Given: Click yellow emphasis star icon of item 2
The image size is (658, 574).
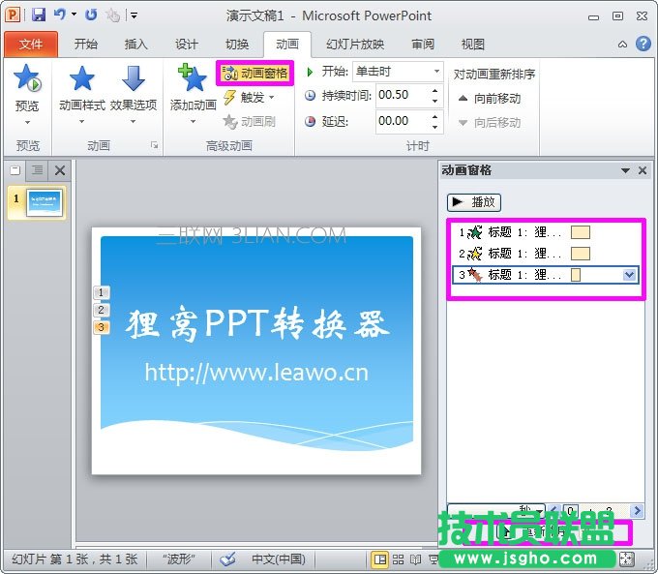Looking at the screenshot, I should [x=475, y=254].
